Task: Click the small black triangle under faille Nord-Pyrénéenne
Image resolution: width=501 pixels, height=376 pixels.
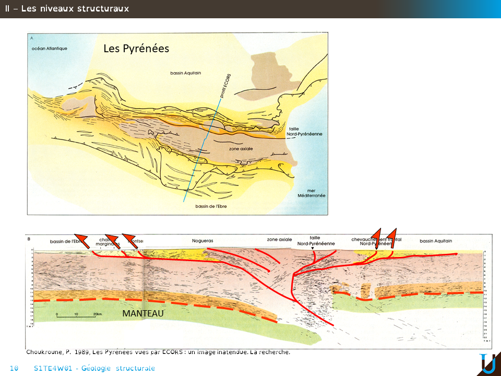Action: 313,249
